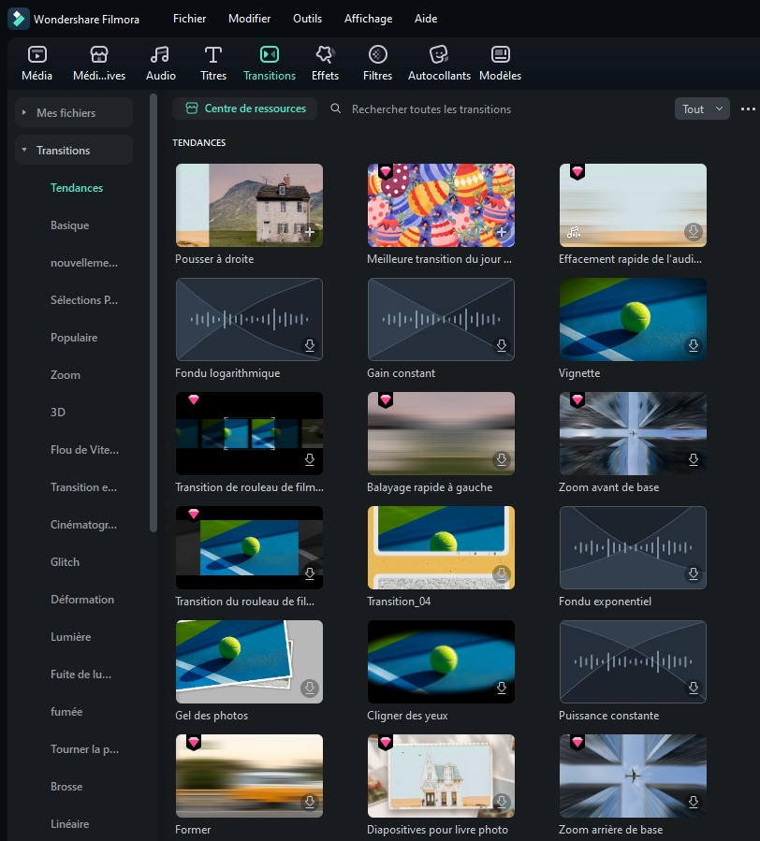Download the Vignette transition
This screenshot has width=760, height=841.
[693, 345]
